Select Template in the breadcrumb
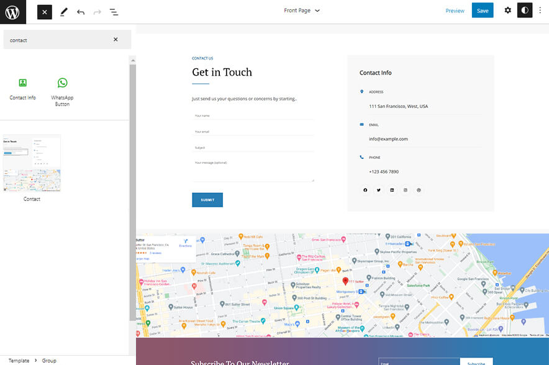Viewport: 549px width, 365px height. [x=19, y=360]
